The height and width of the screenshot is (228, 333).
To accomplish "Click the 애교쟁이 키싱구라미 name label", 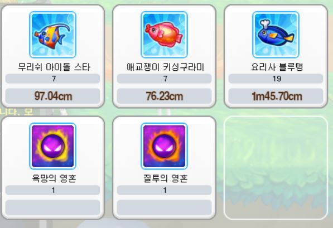I will pos(165,67).
